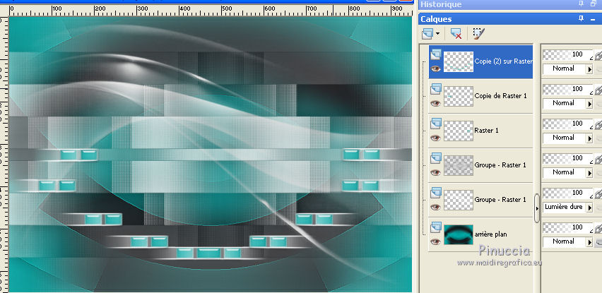Hide the arrière plan layer
This screenshot has height=293, width=602.
435,241
